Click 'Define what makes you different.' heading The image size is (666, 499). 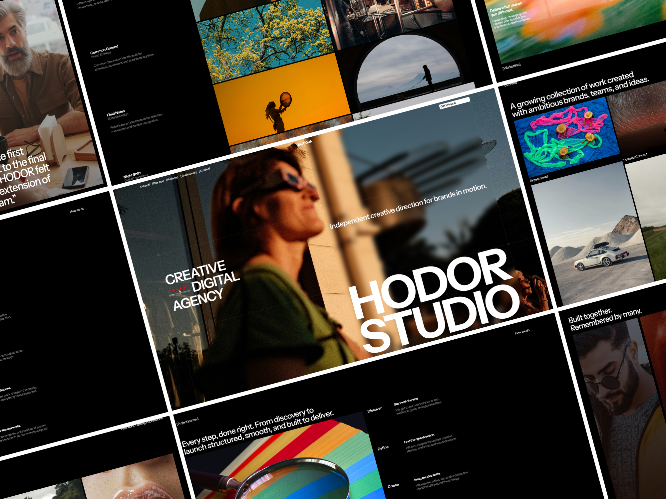point(505,9)
